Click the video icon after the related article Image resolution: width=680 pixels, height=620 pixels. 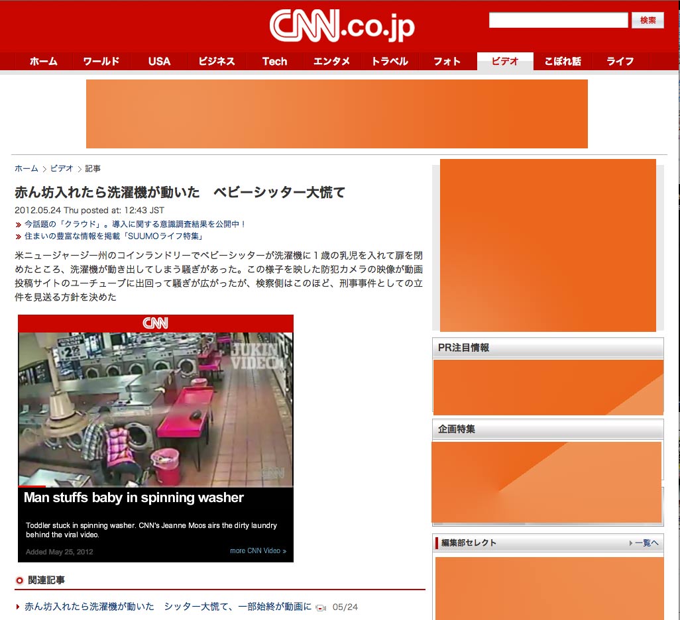coord(321,608)
